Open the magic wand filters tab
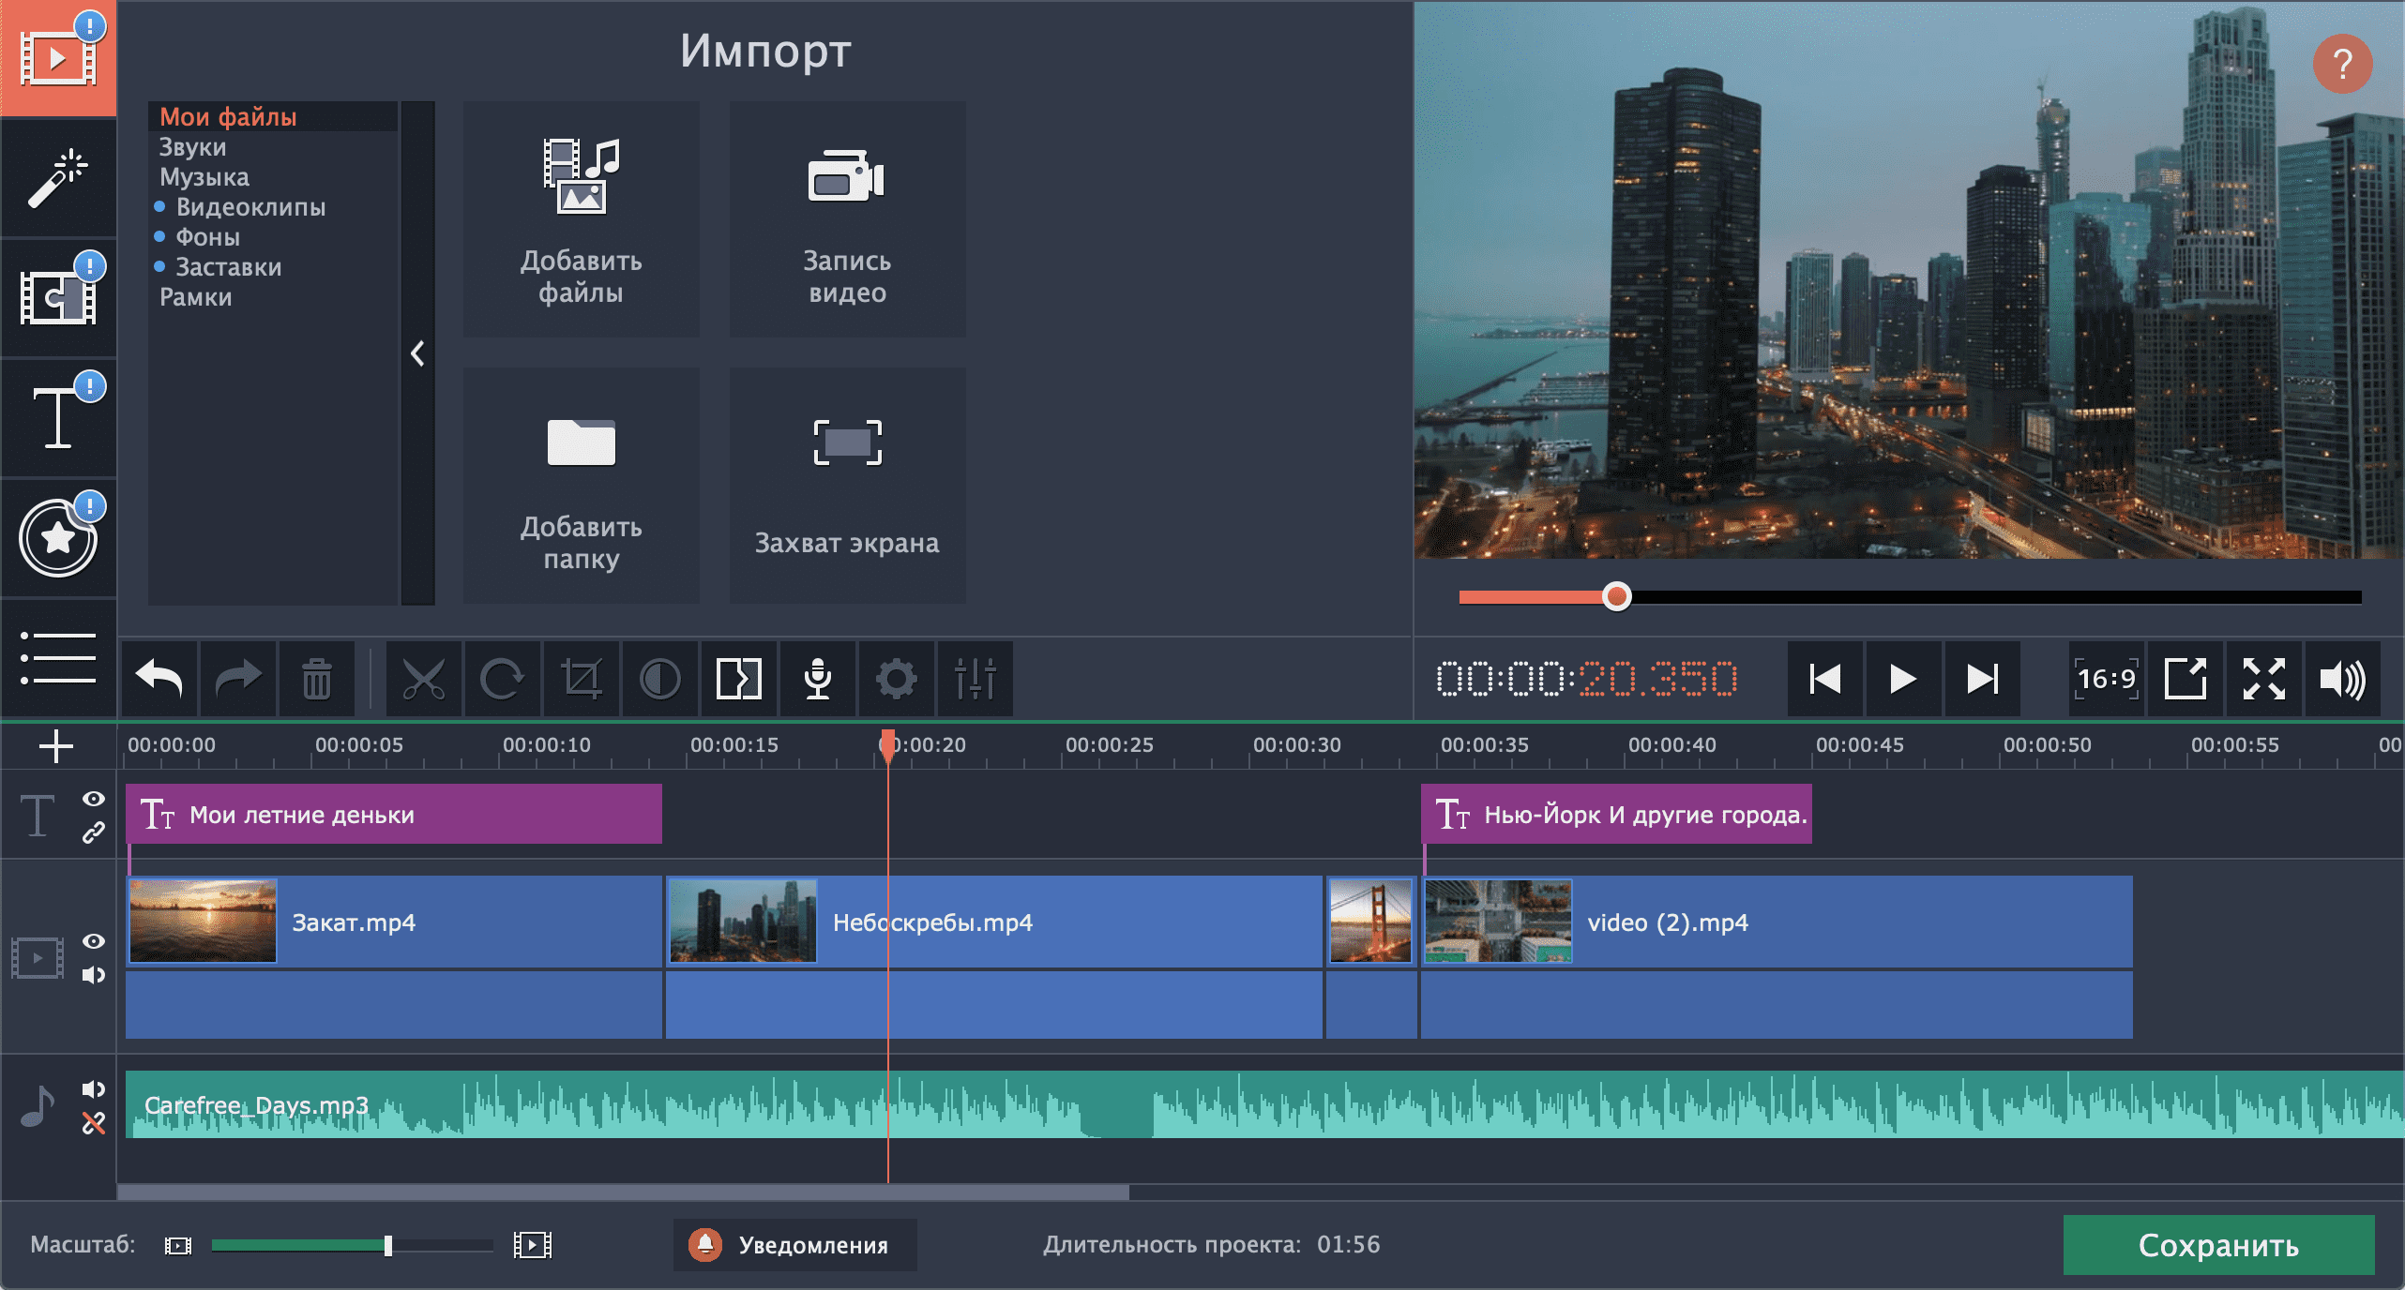 click(x=58, y=178)
